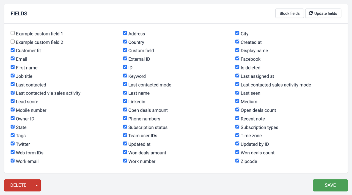Toggle the Facebook field off
The width and height of the screenshot is (352, 195).
click(x=237, y=59)
